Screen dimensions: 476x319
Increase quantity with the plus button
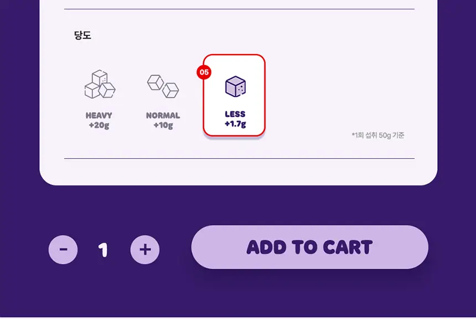coord(145,249)
